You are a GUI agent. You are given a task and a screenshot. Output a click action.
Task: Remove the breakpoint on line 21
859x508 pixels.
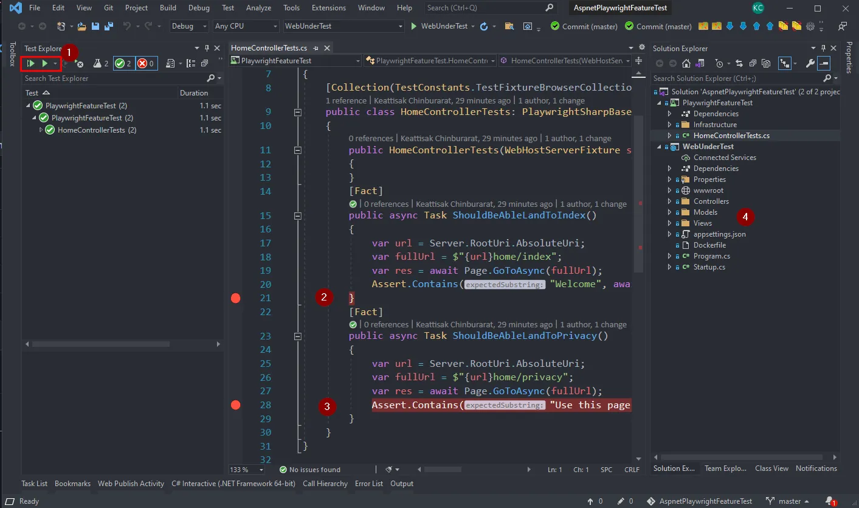click(236, 298)
